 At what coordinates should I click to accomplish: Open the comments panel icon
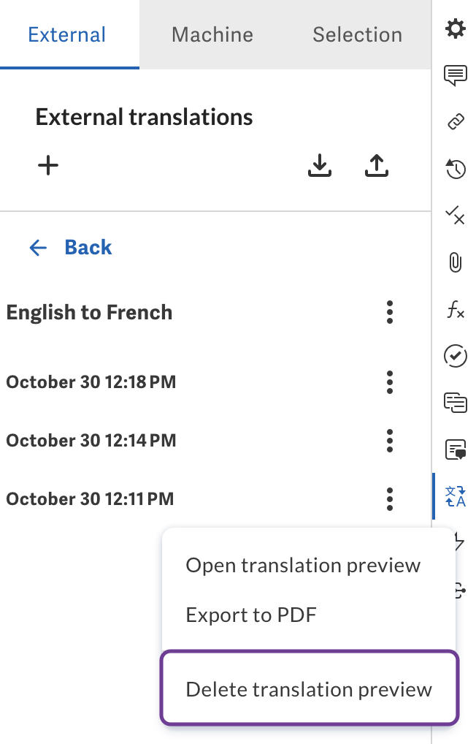point(455,75)
